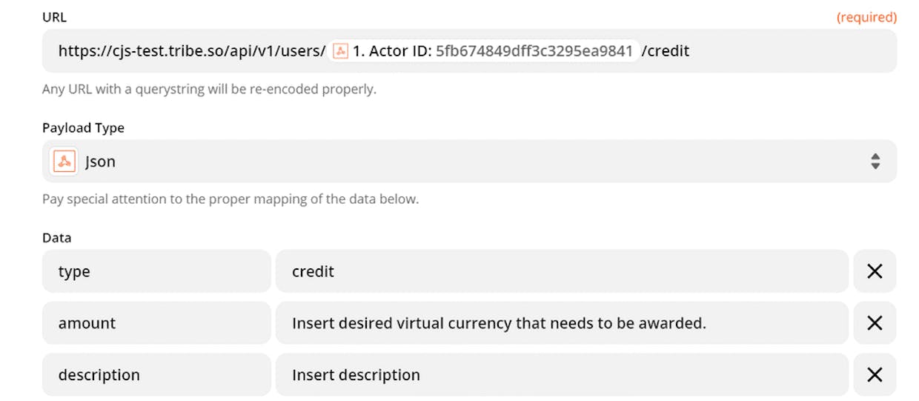Edit the 'description' key field
The width and height of the screenshot is (919, 401).
156,375
